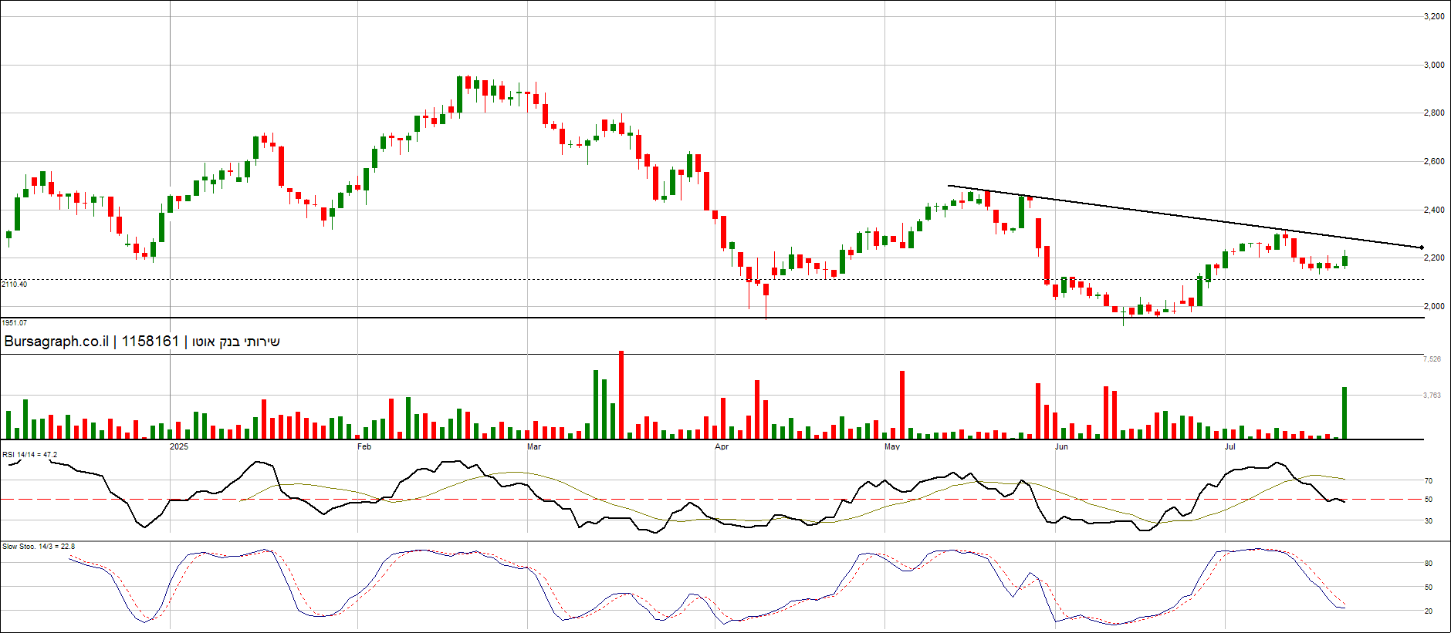Click the 3,000 price axis label
This screenshot has width=1451, height=633.
(1434, 65)
